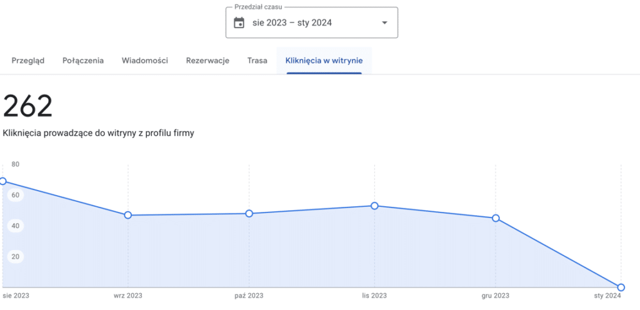Screen dimensions: 640x310
Task: Click the 'Kliknięcia prowadzące do witryny' description text
Action: point(98,133)
